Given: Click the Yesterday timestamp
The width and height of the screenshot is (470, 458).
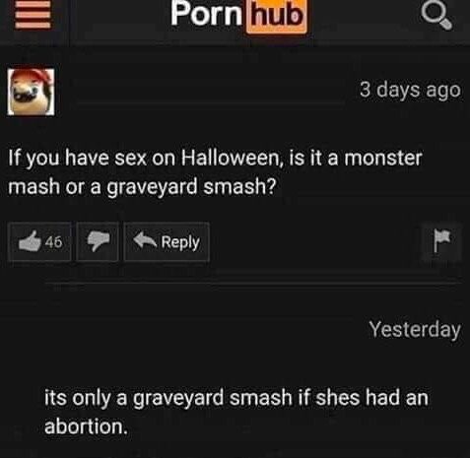Looking at the screenshot, I should tap(415, 330).
